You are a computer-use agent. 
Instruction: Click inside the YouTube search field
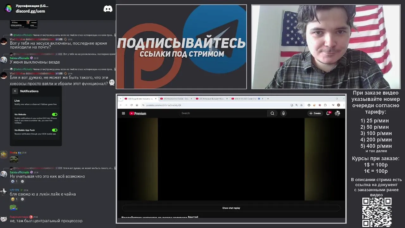click(x=223, y=113)
